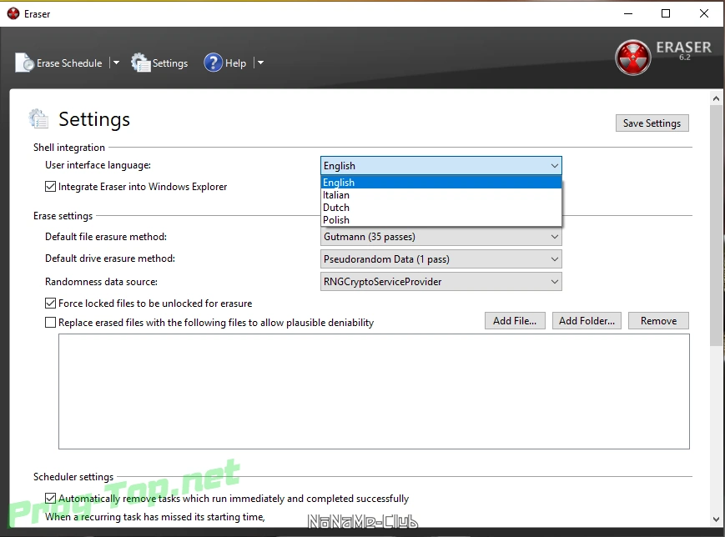Select Polish in language list

441,220
